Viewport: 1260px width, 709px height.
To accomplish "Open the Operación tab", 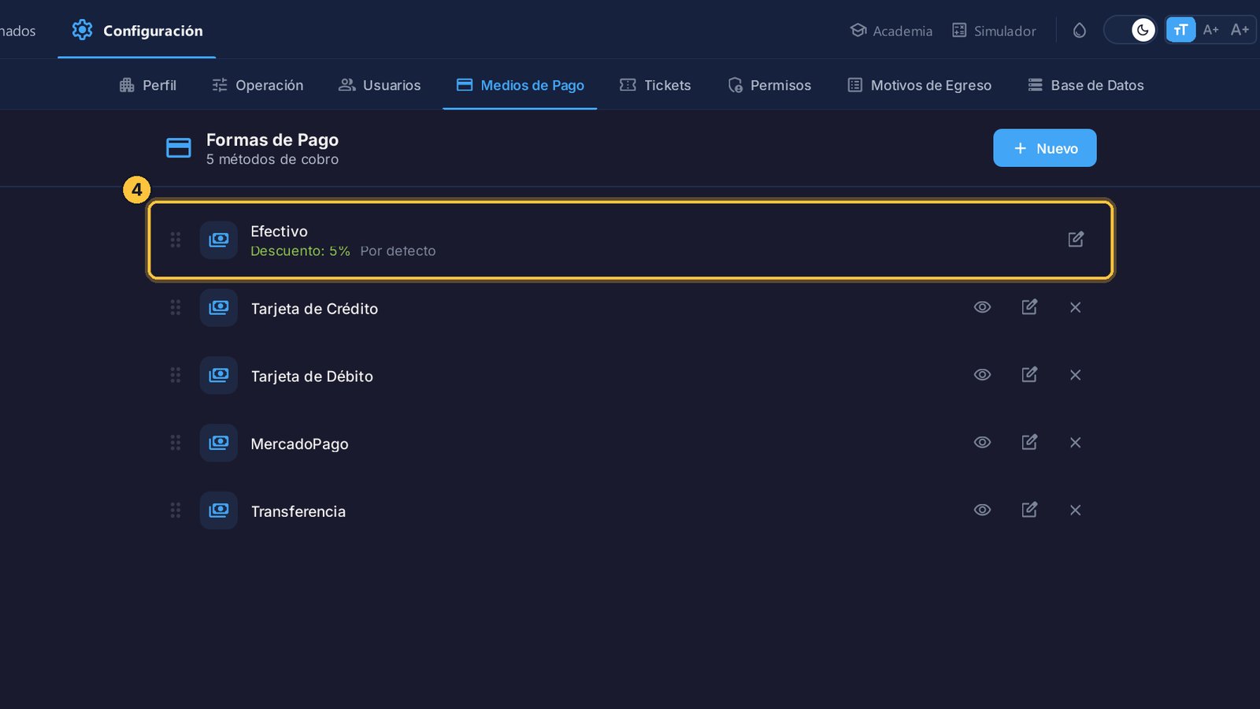I will point(258,85).
